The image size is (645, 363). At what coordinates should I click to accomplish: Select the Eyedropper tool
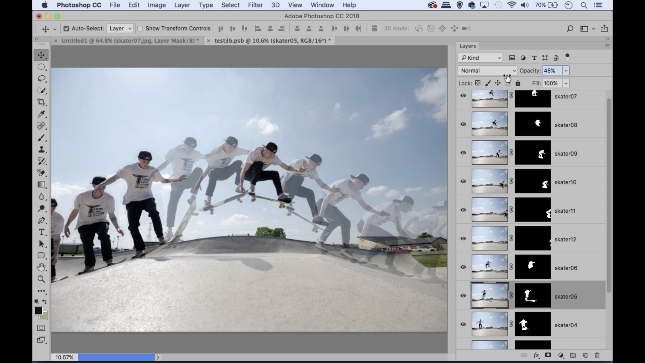(41, 114)
